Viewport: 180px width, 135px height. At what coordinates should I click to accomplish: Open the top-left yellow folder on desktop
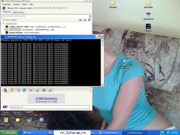click(x=113, y=5)
